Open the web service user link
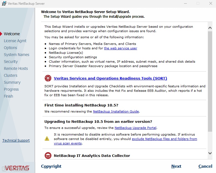The image size is (216, 173). [x=120, y=48]
